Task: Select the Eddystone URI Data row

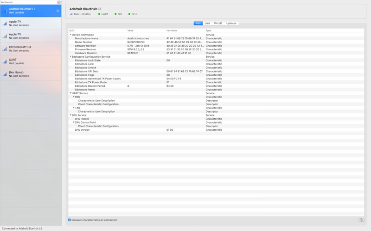Action: tap(87, 72)
